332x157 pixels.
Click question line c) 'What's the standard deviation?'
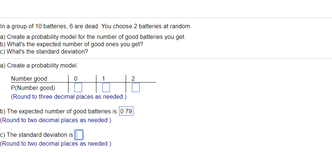coord(44,51)
